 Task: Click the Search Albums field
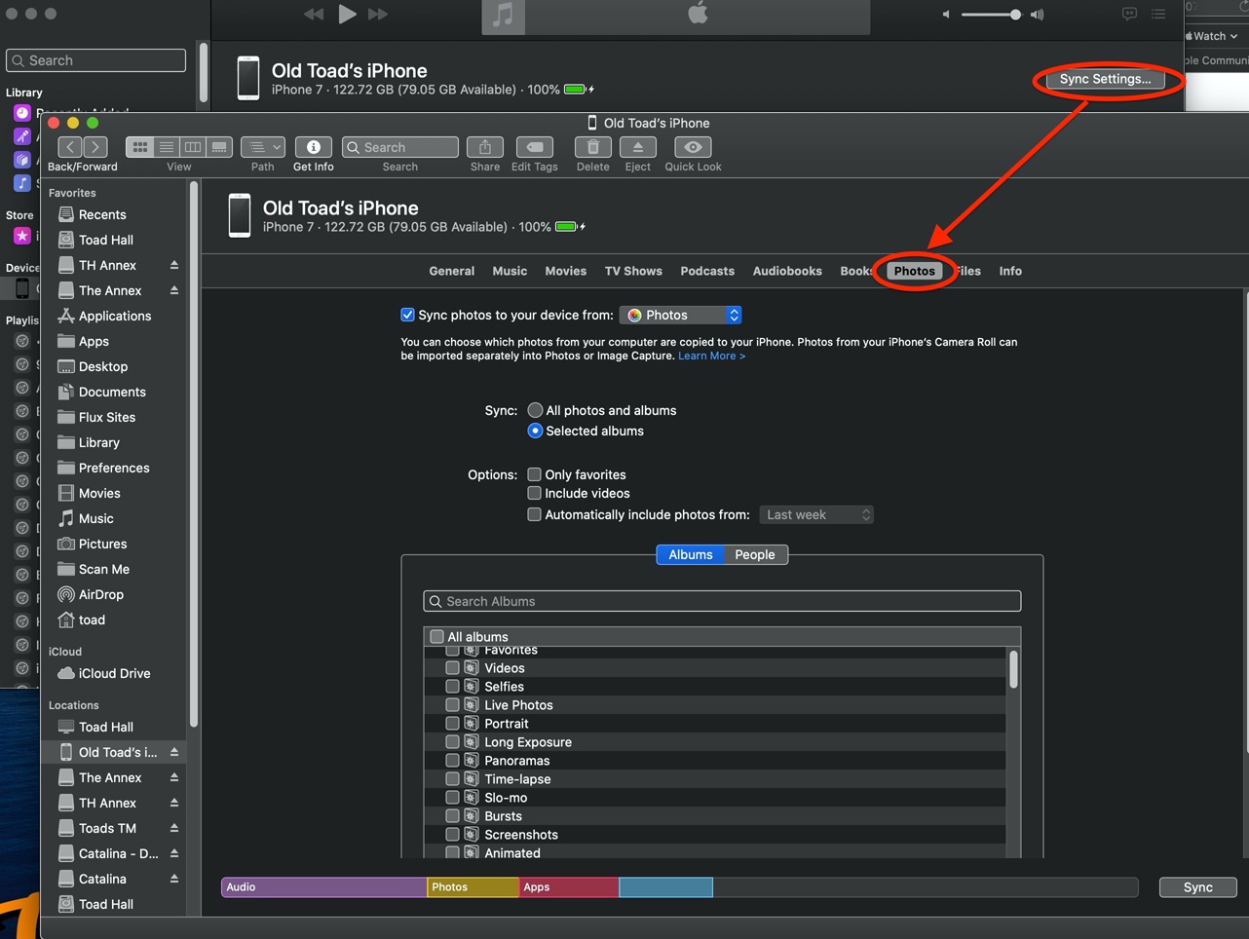pos(722,601)
